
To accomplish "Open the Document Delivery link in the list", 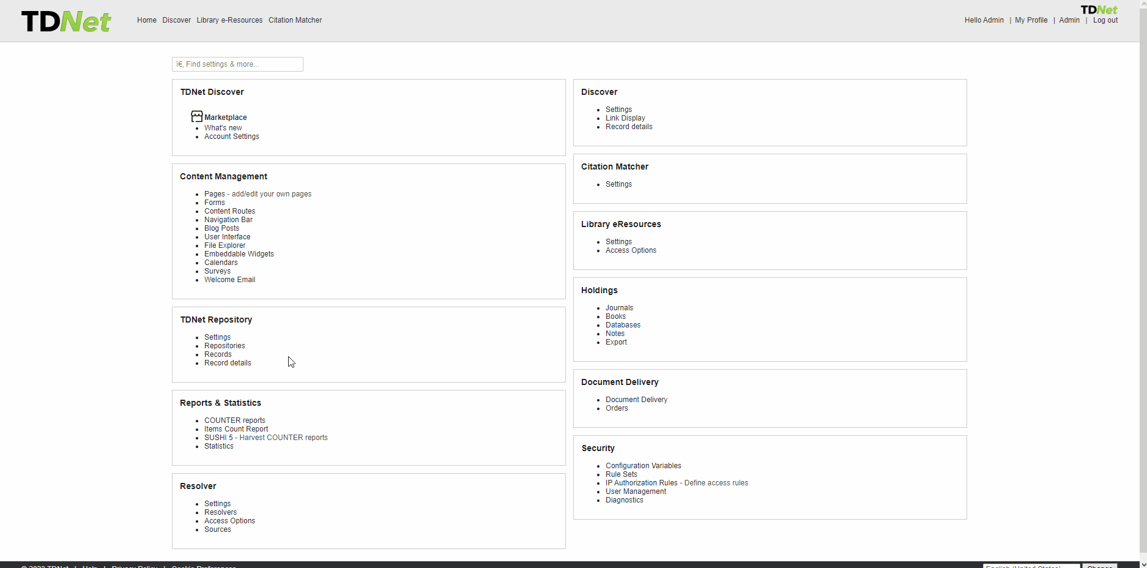I will tap(637, 400).
